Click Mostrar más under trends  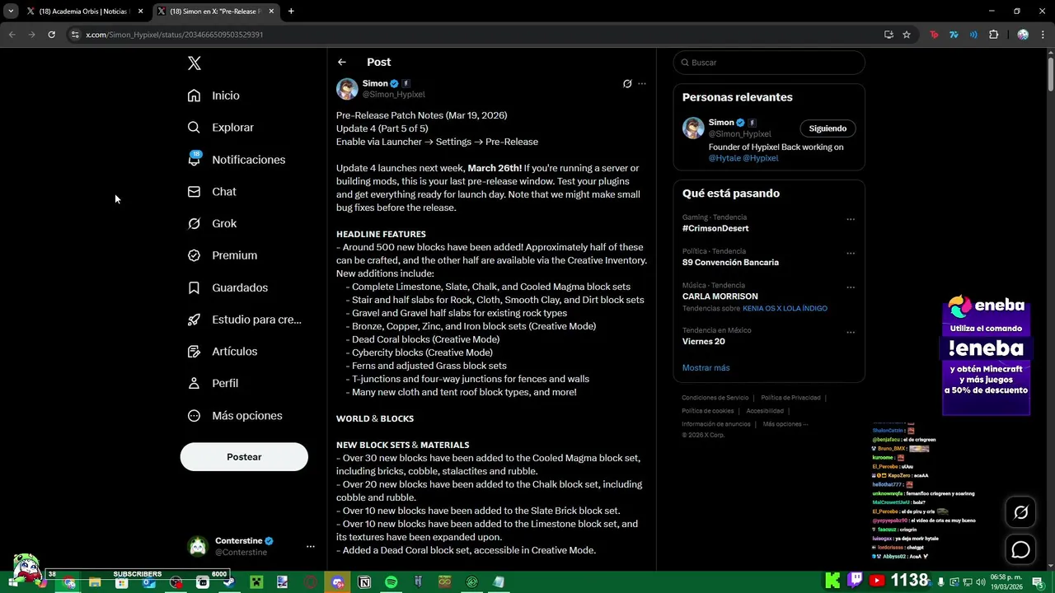(x=706, y=368)
